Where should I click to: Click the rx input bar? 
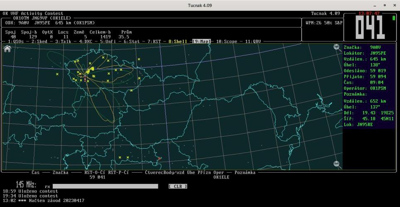(105, 186)
